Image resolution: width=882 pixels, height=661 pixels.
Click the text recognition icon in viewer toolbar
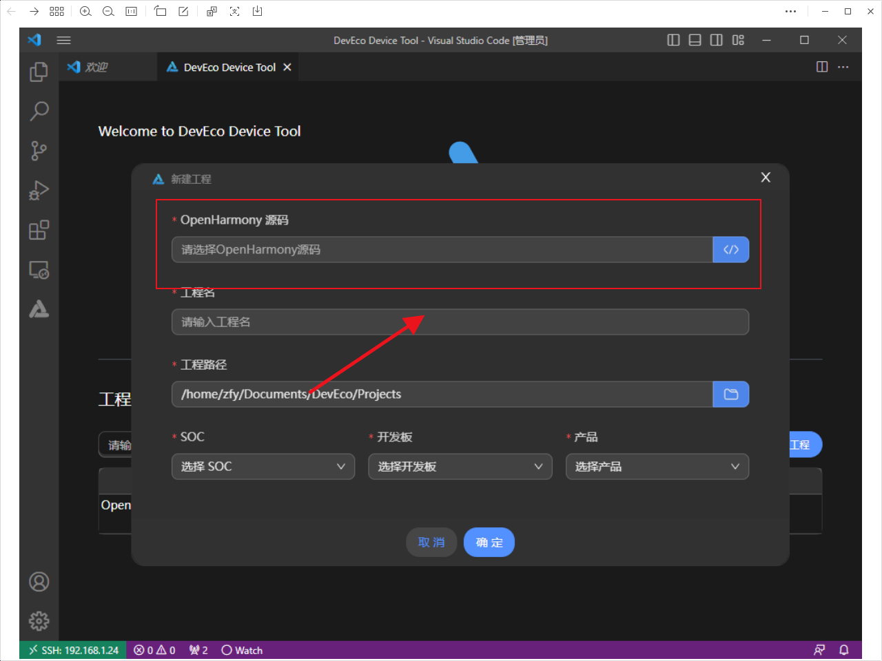[235, 11]
